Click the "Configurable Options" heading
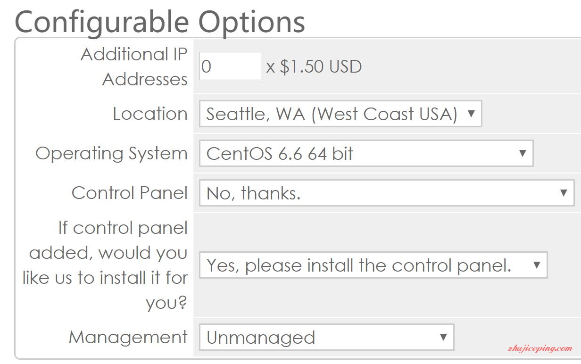The image size is (581, 364). pos(160,21)
